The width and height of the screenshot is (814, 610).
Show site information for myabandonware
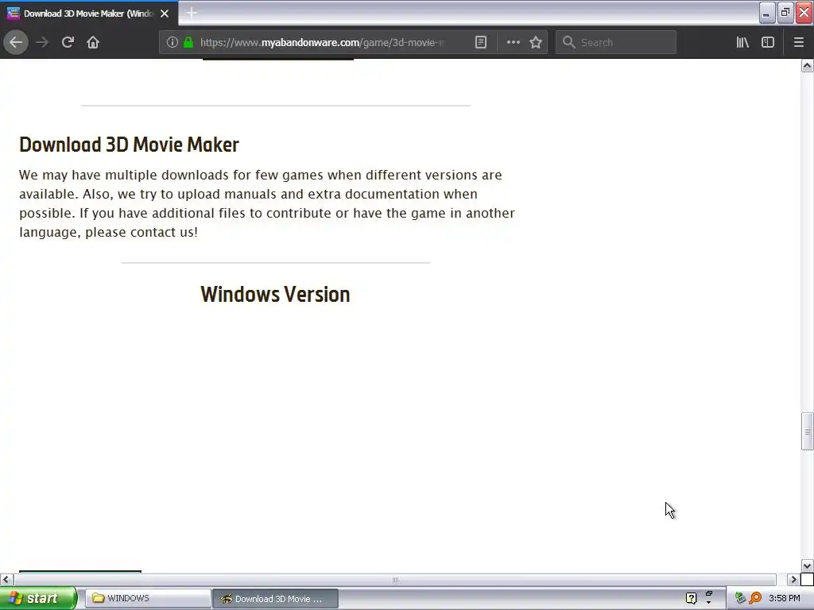(x=172, y=42)
